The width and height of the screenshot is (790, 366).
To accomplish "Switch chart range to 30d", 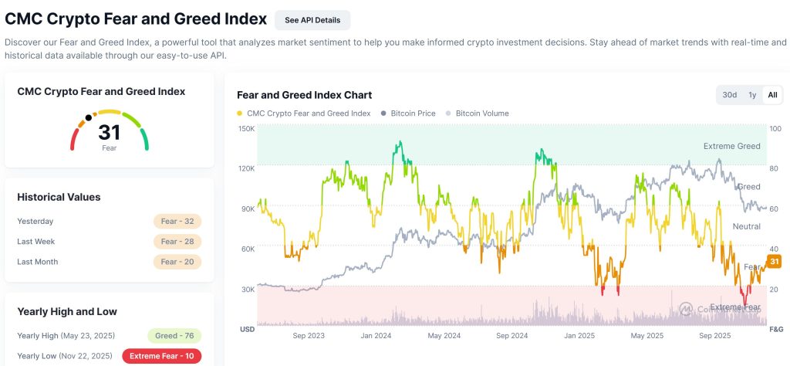I will click(x=729, y=95).
